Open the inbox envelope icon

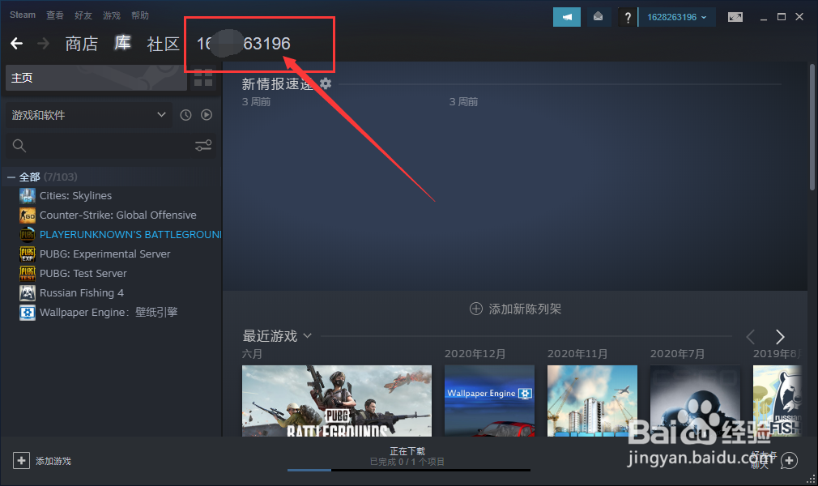pyautogui.click(x=598, y=17)
